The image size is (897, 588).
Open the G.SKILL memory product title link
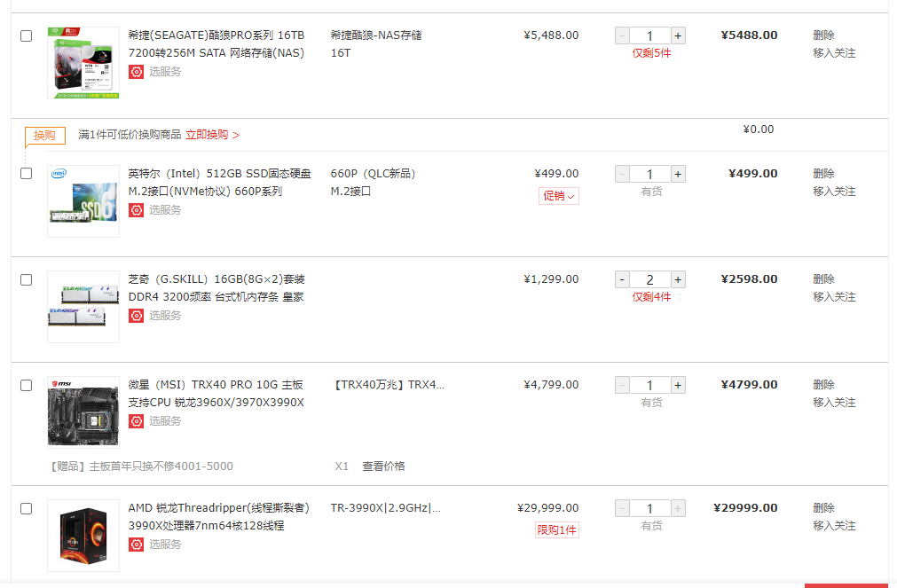coord(216,287)
